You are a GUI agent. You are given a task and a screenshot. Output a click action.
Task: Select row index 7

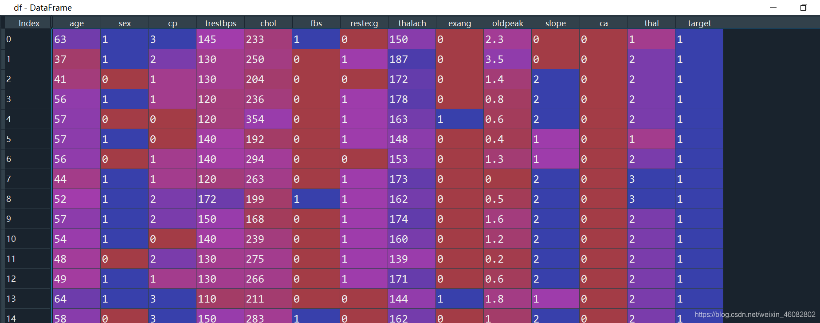click(x=27, y=179)
